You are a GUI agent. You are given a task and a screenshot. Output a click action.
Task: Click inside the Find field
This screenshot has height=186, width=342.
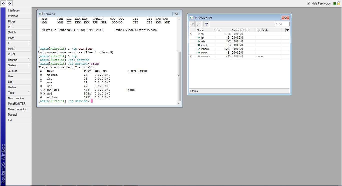point(282,24)
